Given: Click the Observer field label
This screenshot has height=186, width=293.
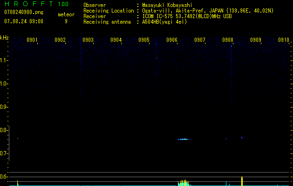Looking at the screenshot, I should [x=95, y=5].
